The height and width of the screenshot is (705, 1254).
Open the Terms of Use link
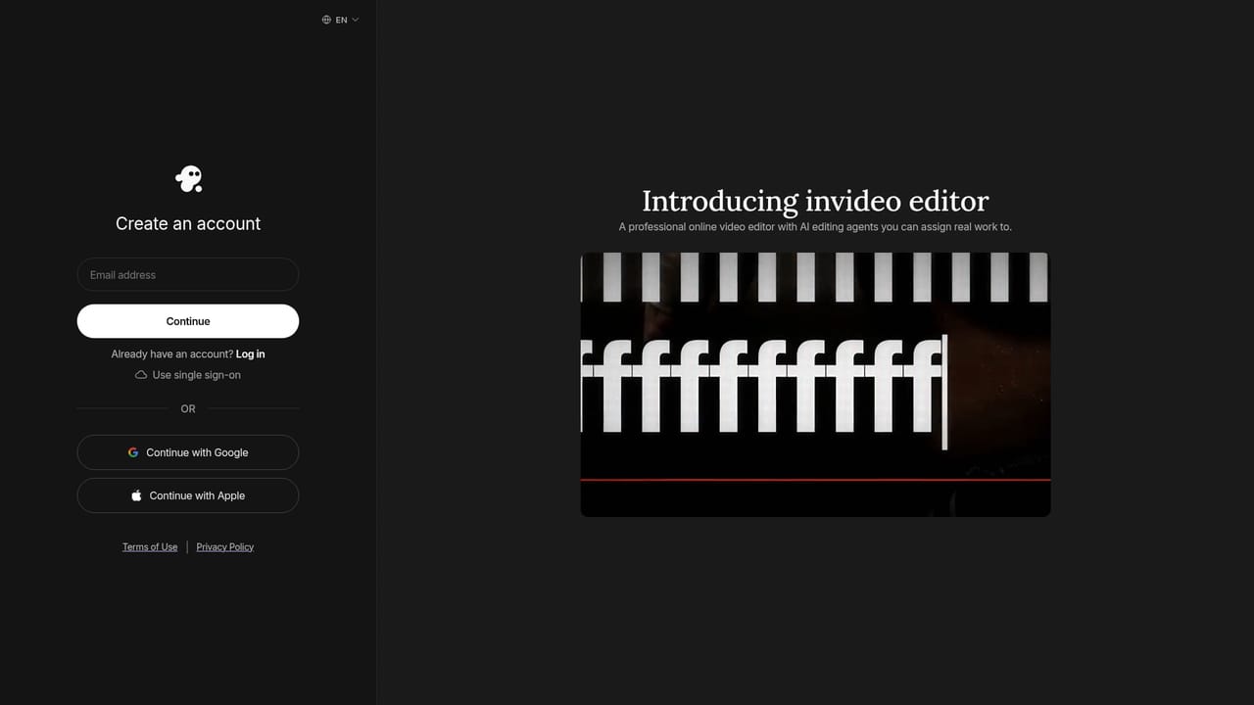pos(150,547)
